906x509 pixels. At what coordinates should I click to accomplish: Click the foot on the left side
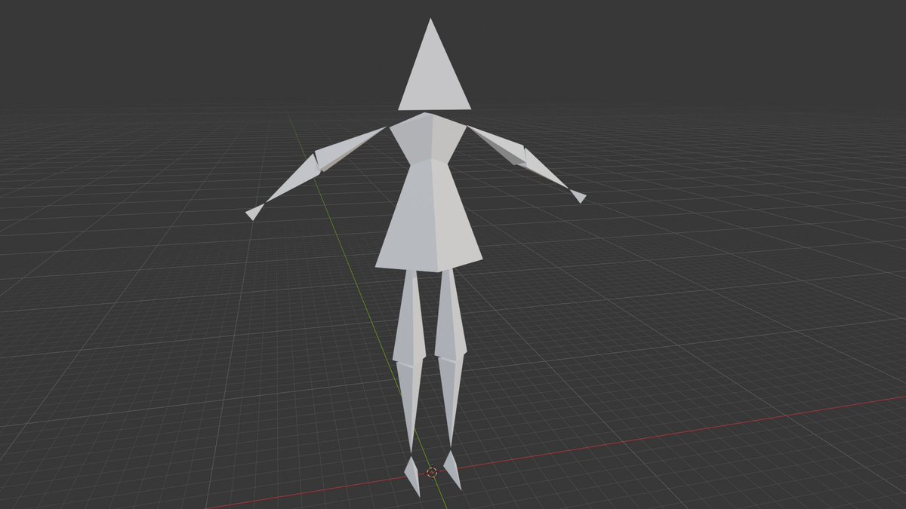412,475
